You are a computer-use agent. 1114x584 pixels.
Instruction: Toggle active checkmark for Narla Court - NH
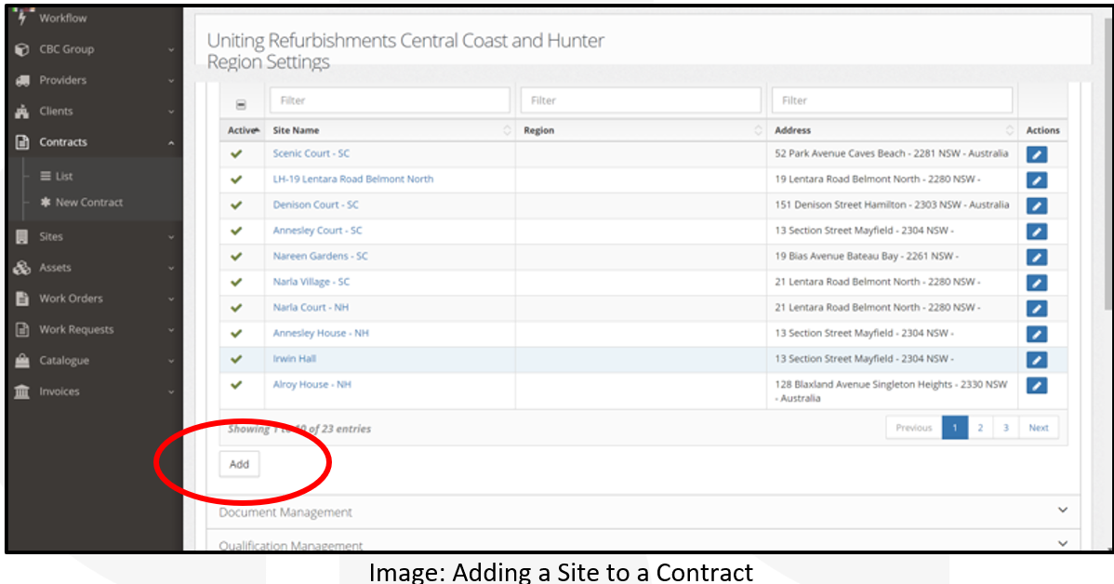coord(236,308)
